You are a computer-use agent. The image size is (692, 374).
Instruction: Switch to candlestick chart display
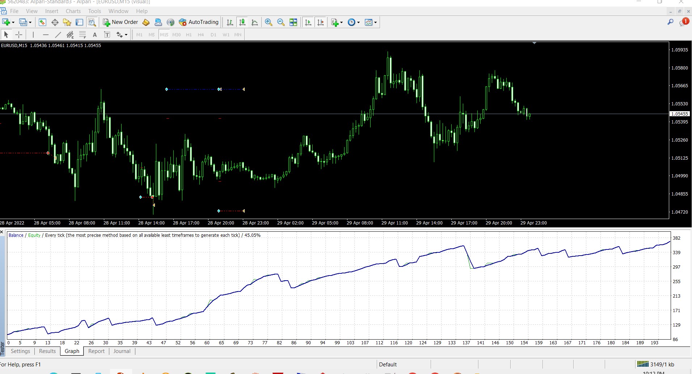coord(242,22)
